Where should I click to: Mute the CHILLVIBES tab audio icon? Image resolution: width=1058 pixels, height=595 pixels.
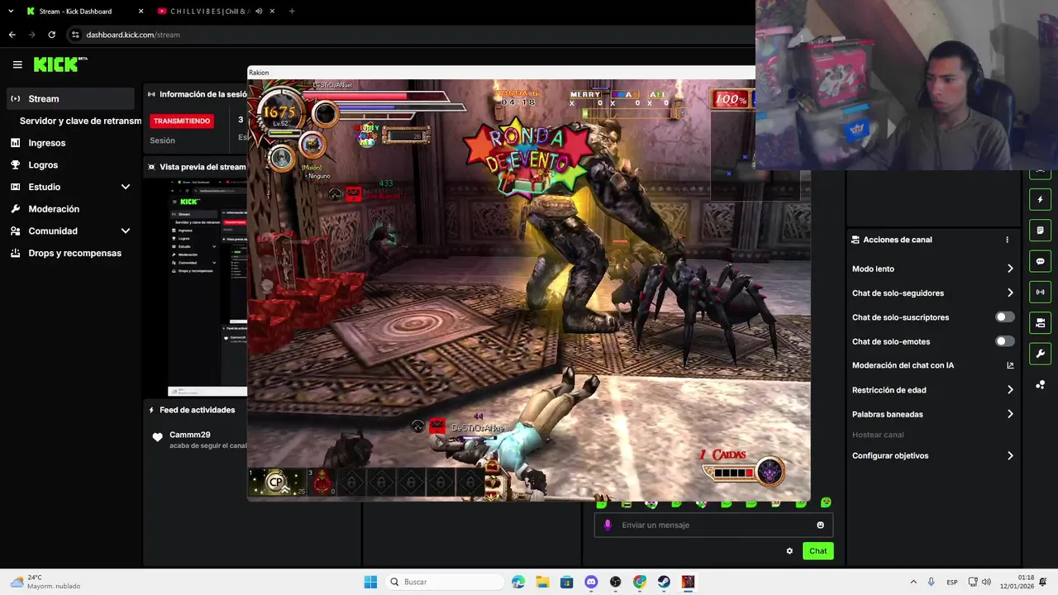259,12
